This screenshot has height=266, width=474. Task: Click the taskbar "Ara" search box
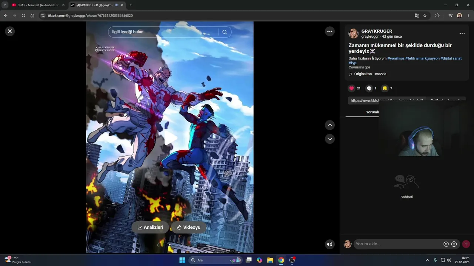point(216,260)
